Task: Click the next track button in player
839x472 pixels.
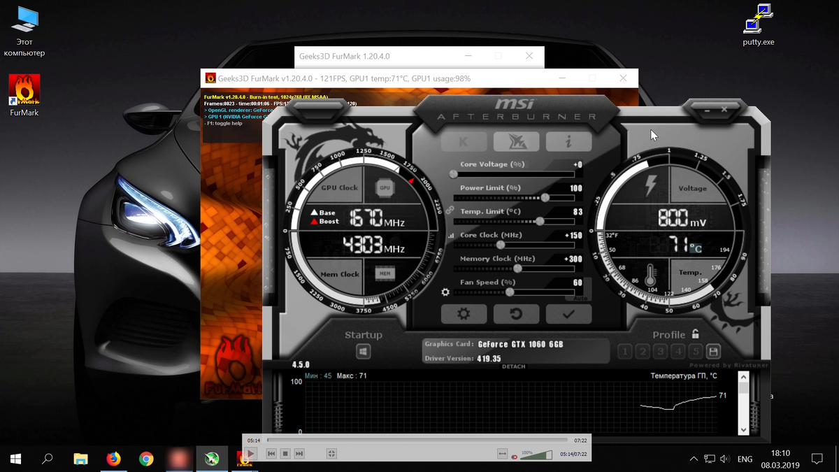Action: pos(299,454)
